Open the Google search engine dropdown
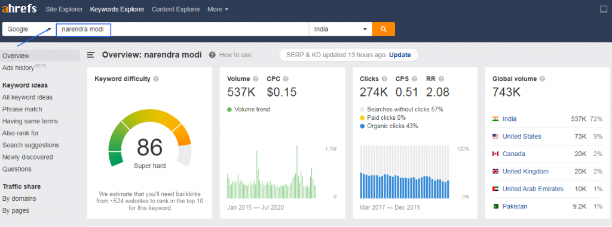This screenshot has width=612, height=227. click(x=29, y=29)
